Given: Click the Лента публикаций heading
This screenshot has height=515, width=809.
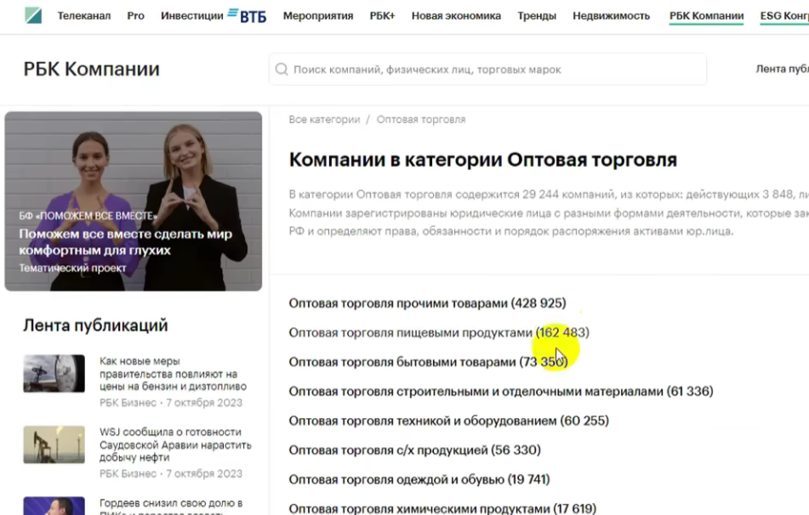Looking at the screenshot, I should coord(95,325).
